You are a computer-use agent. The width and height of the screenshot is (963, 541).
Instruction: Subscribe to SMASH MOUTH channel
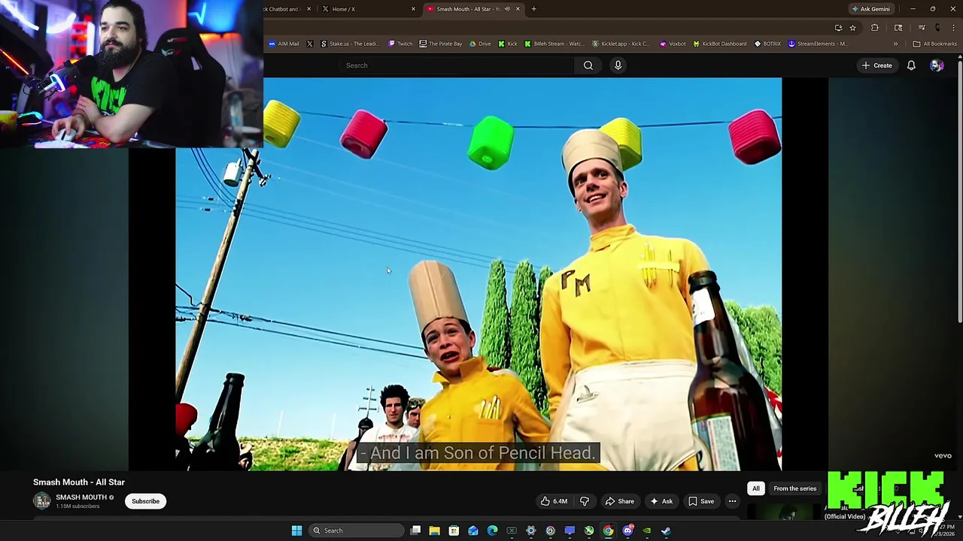pyautogui.click(x=146, y=501)
